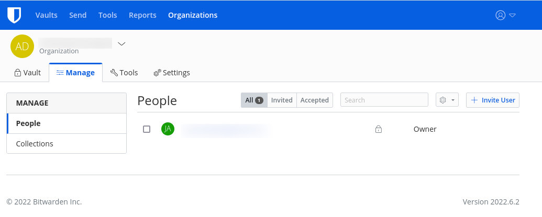The height and width of the screenshot is (217, 542).
Task: Click the green JA user avatar
Action: (x=168, y=129)
